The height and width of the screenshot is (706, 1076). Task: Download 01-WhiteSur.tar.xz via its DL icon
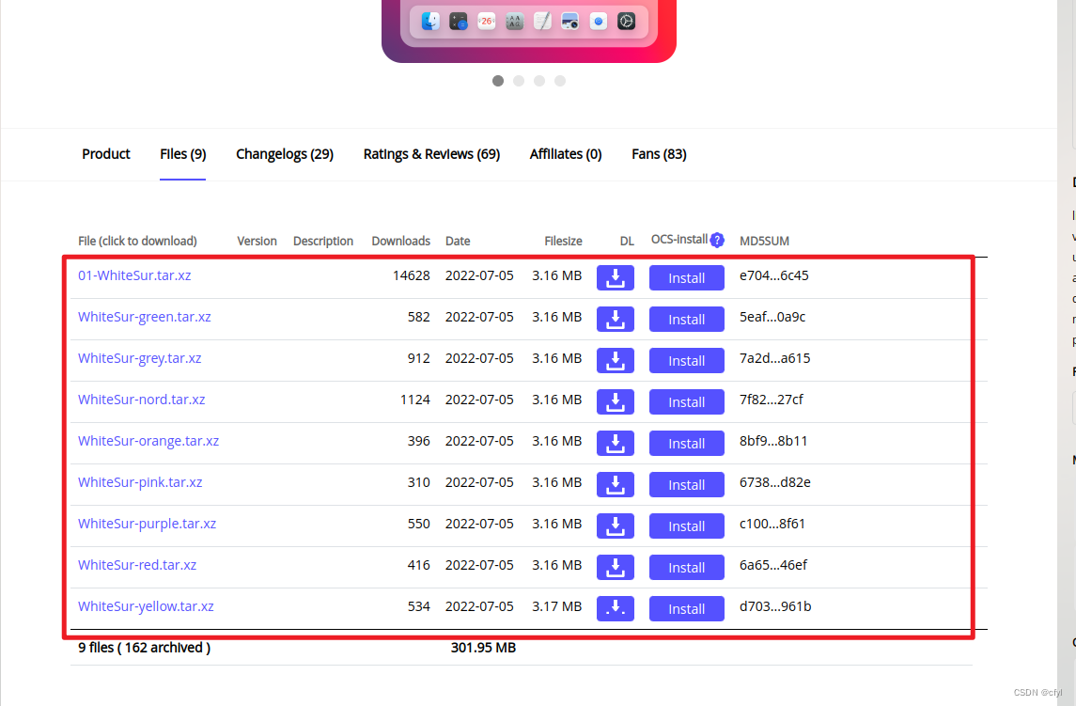[615, 278]
